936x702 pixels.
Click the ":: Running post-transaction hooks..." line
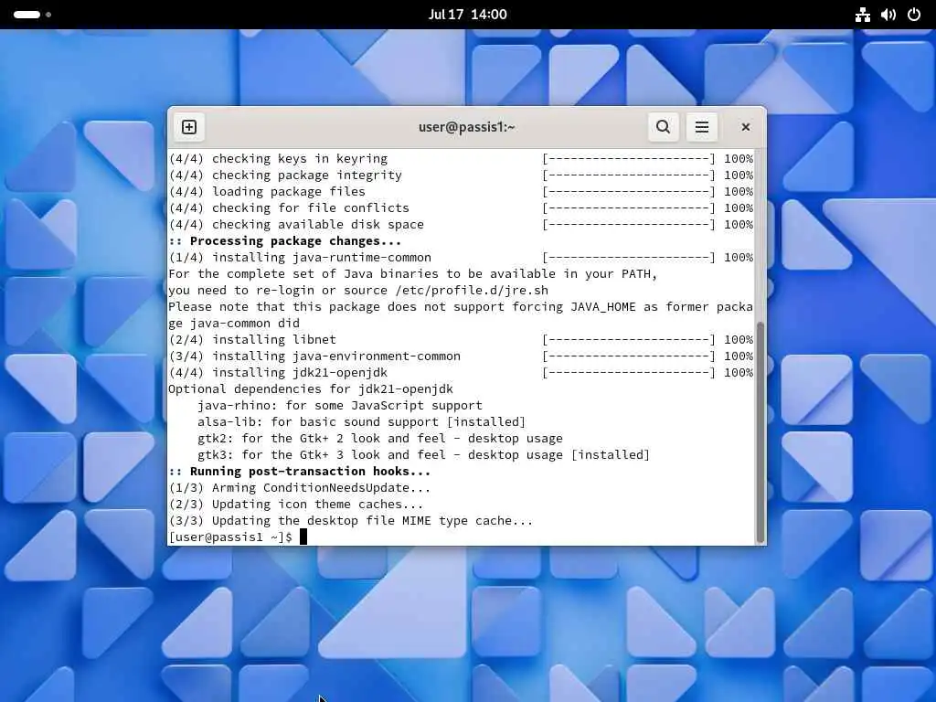[x=299, y=472]
